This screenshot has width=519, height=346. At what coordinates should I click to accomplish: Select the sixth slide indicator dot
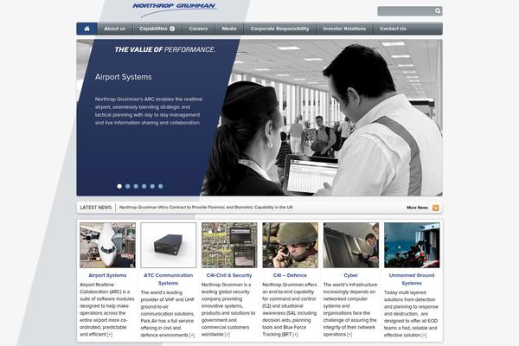(x=161, y=187)
